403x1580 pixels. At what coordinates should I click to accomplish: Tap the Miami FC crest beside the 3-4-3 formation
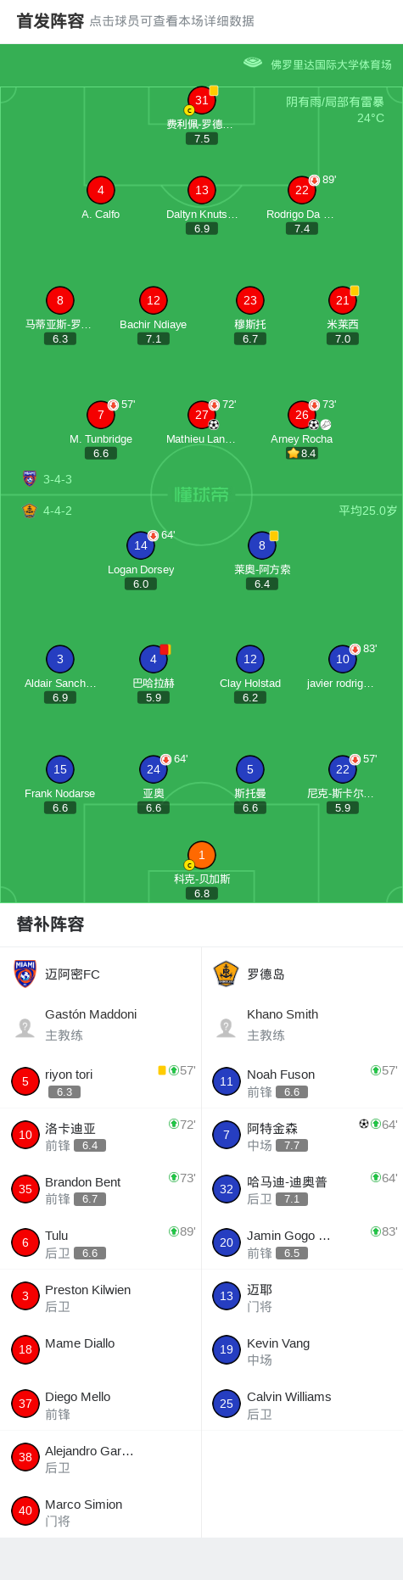coord(30,478)
